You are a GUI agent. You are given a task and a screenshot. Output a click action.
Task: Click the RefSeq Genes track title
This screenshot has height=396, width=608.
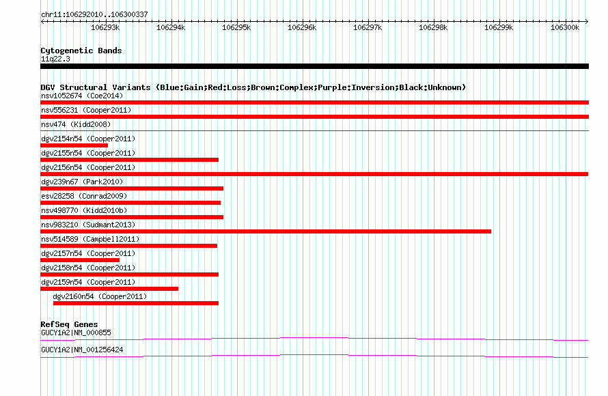pyautogui.click(x=69, y=324)
